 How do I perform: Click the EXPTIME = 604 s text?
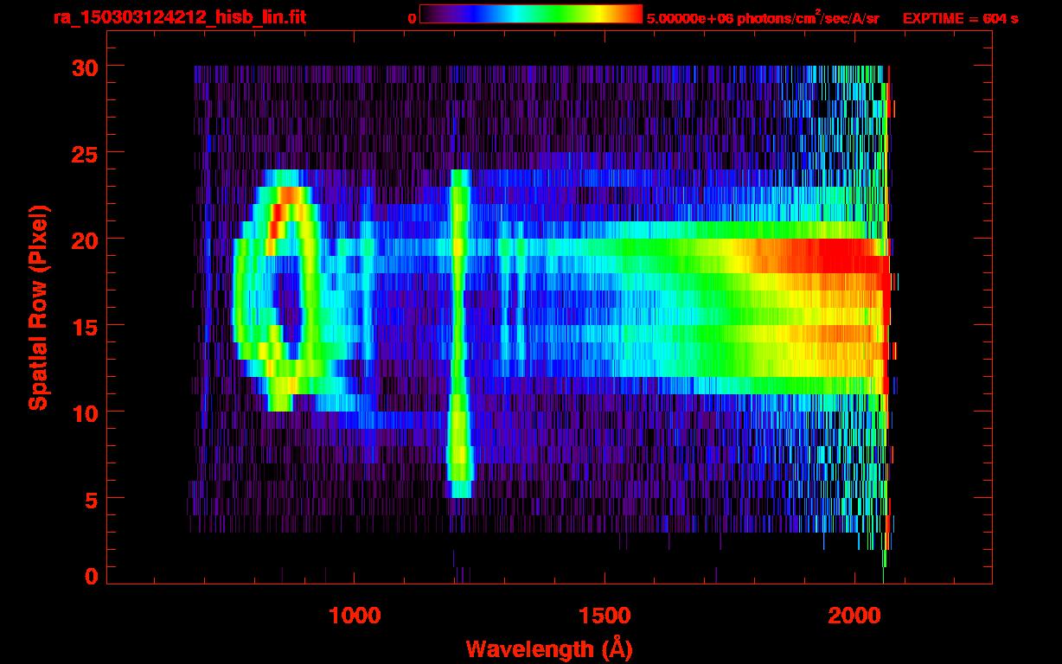960,18
